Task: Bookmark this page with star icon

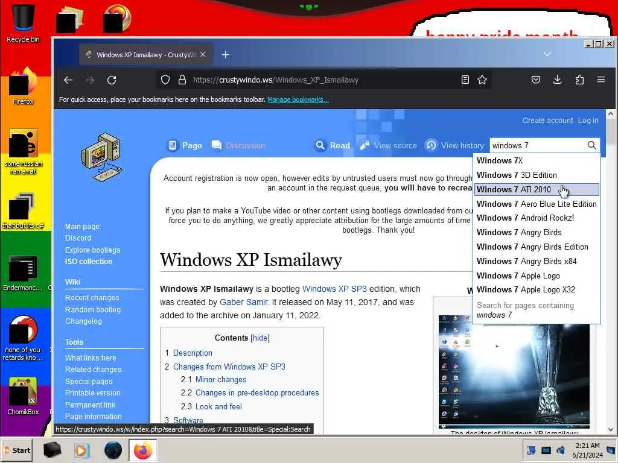Action: tap(482, 80)
